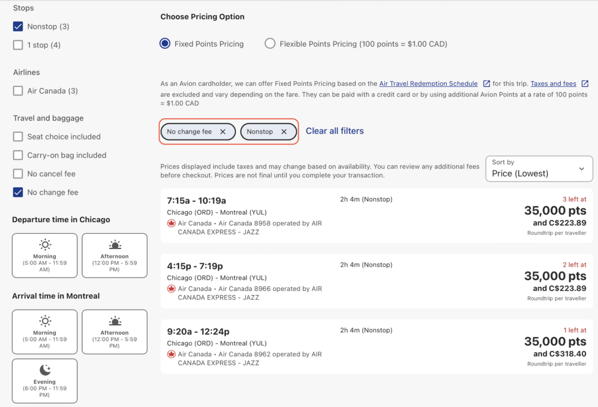The height and width of the screenshot is (407, 598).
Task: Select Morning departure time in Chicago
Action: (x=44, y=255)
